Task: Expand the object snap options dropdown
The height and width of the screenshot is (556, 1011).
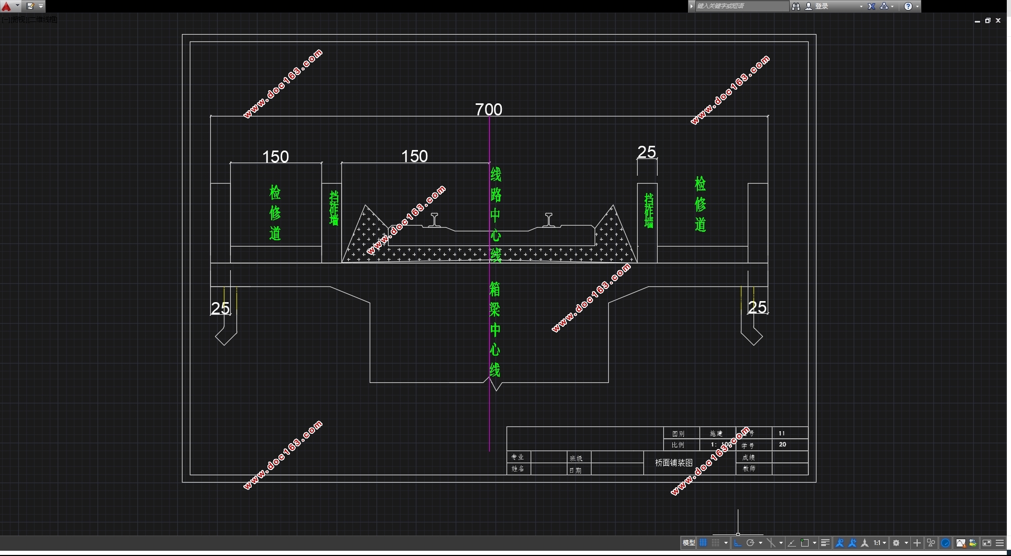Action: [814, 543]
